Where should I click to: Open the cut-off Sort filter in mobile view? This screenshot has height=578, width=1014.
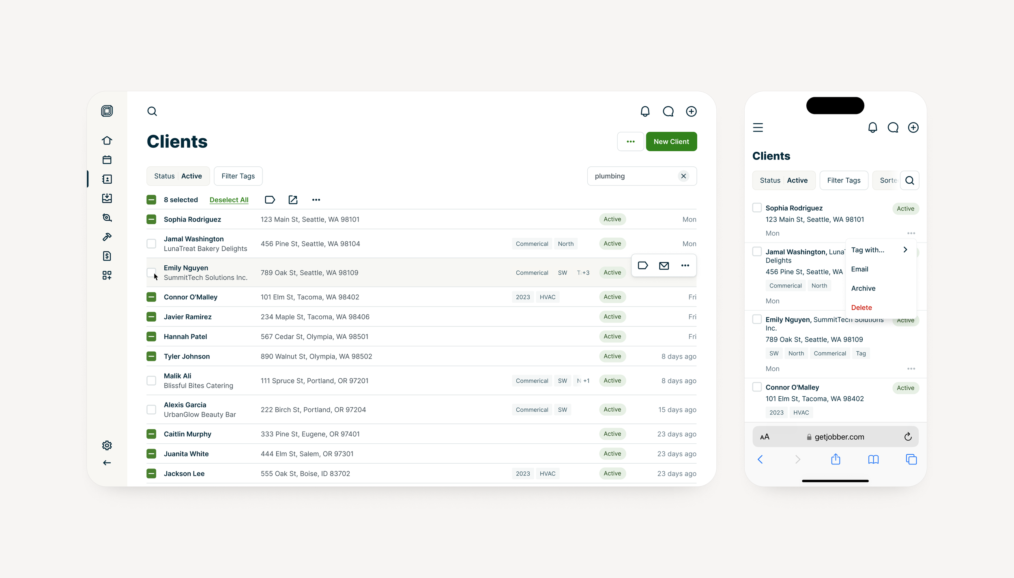[x=886, y=180]
